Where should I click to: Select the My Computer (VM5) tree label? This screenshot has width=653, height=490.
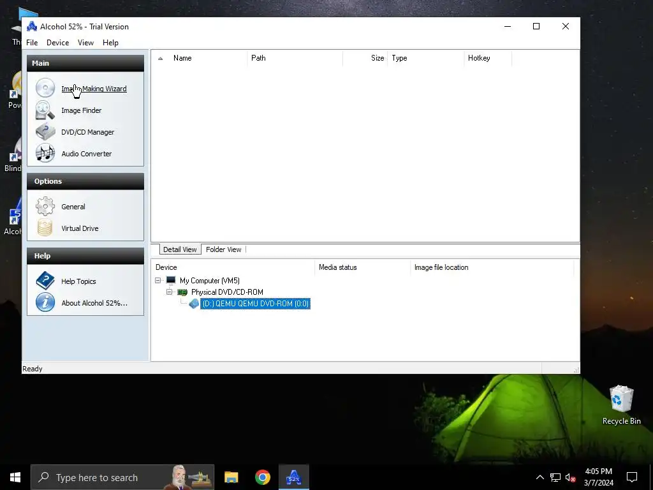pyautogui.click(x=209, y=281)
